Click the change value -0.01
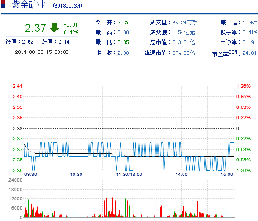Screen dimensions: 258x221 71,25
